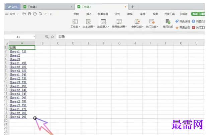
Task: Expand the arrow next to 文件
Action: (x=18, y=14)
